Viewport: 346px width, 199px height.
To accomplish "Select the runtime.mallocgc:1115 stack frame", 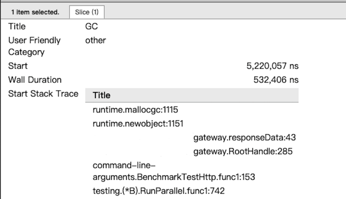I will [135, 110].
